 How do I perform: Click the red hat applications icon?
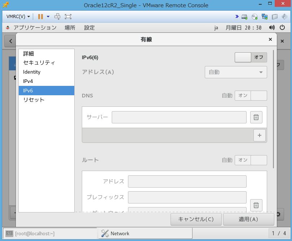click(8, 27)
